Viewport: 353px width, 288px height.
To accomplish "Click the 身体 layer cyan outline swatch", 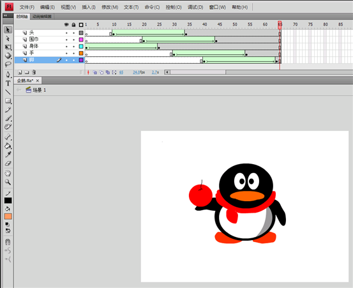I will tap(81, 47).
